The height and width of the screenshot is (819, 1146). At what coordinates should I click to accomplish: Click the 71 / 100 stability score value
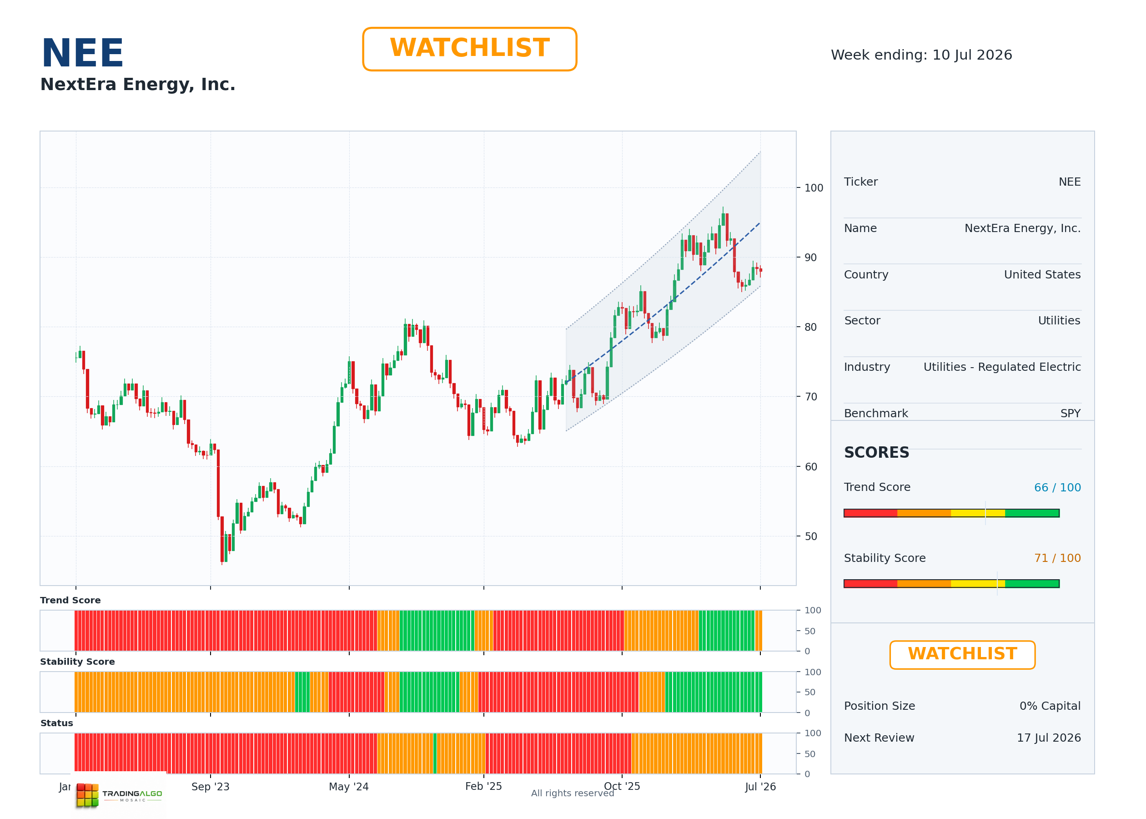pyautogui.click(x=1057, y=558)
